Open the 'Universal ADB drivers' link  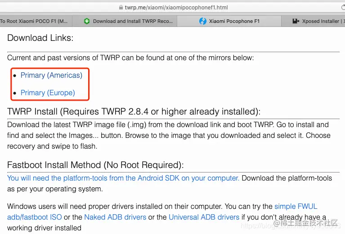click(x=204, y=217)
